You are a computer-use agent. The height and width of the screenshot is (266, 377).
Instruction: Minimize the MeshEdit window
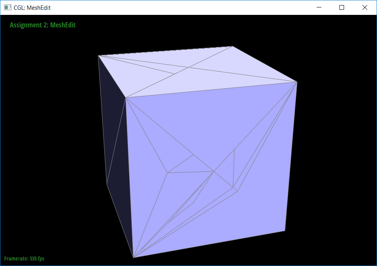tap(319, 7)
